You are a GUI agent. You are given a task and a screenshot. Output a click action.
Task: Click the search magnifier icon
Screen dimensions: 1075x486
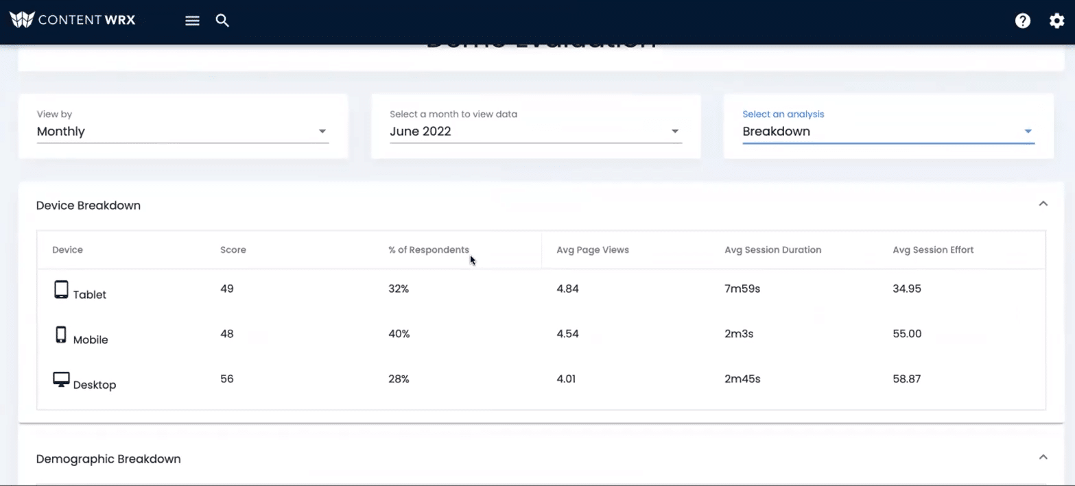point(222,21)
